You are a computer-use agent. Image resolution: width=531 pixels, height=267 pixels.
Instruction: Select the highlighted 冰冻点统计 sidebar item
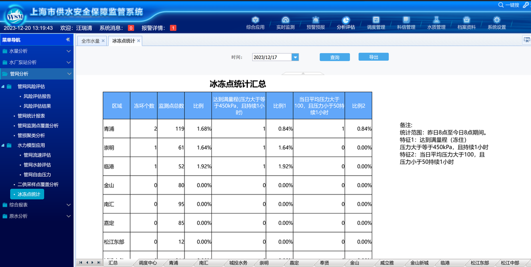27,194
